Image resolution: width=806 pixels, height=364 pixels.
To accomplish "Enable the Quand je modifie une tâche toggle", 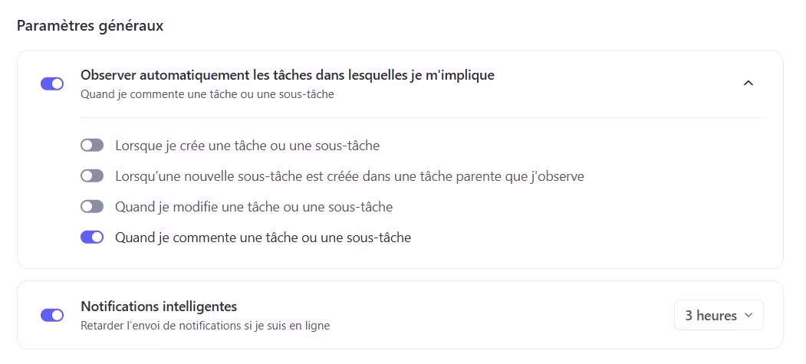I will pos(92,206).
